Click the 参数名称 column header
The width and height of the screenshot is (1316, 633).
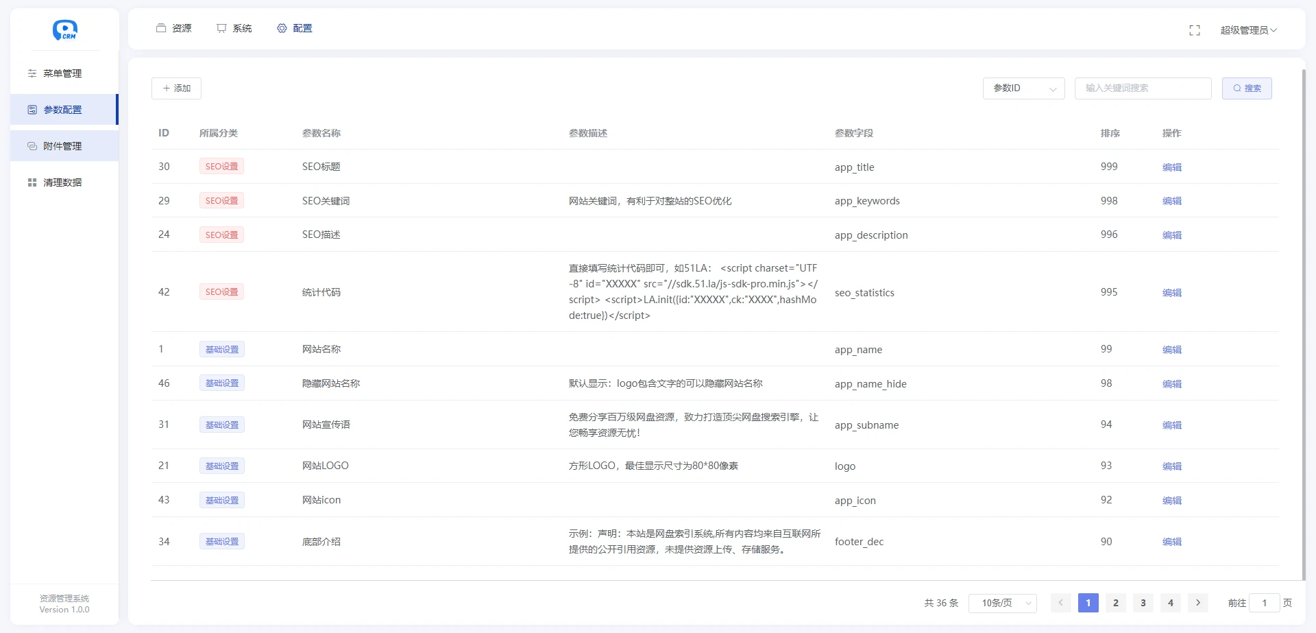tap(321, 133)
